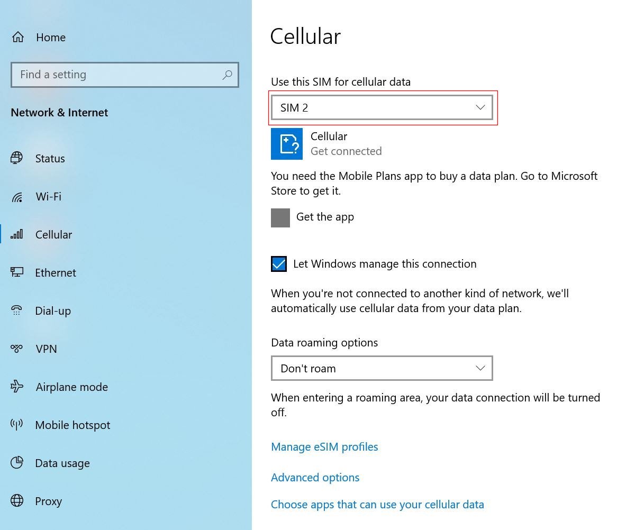Click the Find a setting search box
This screenshot has width=635, height=530.
coord(125,75)
